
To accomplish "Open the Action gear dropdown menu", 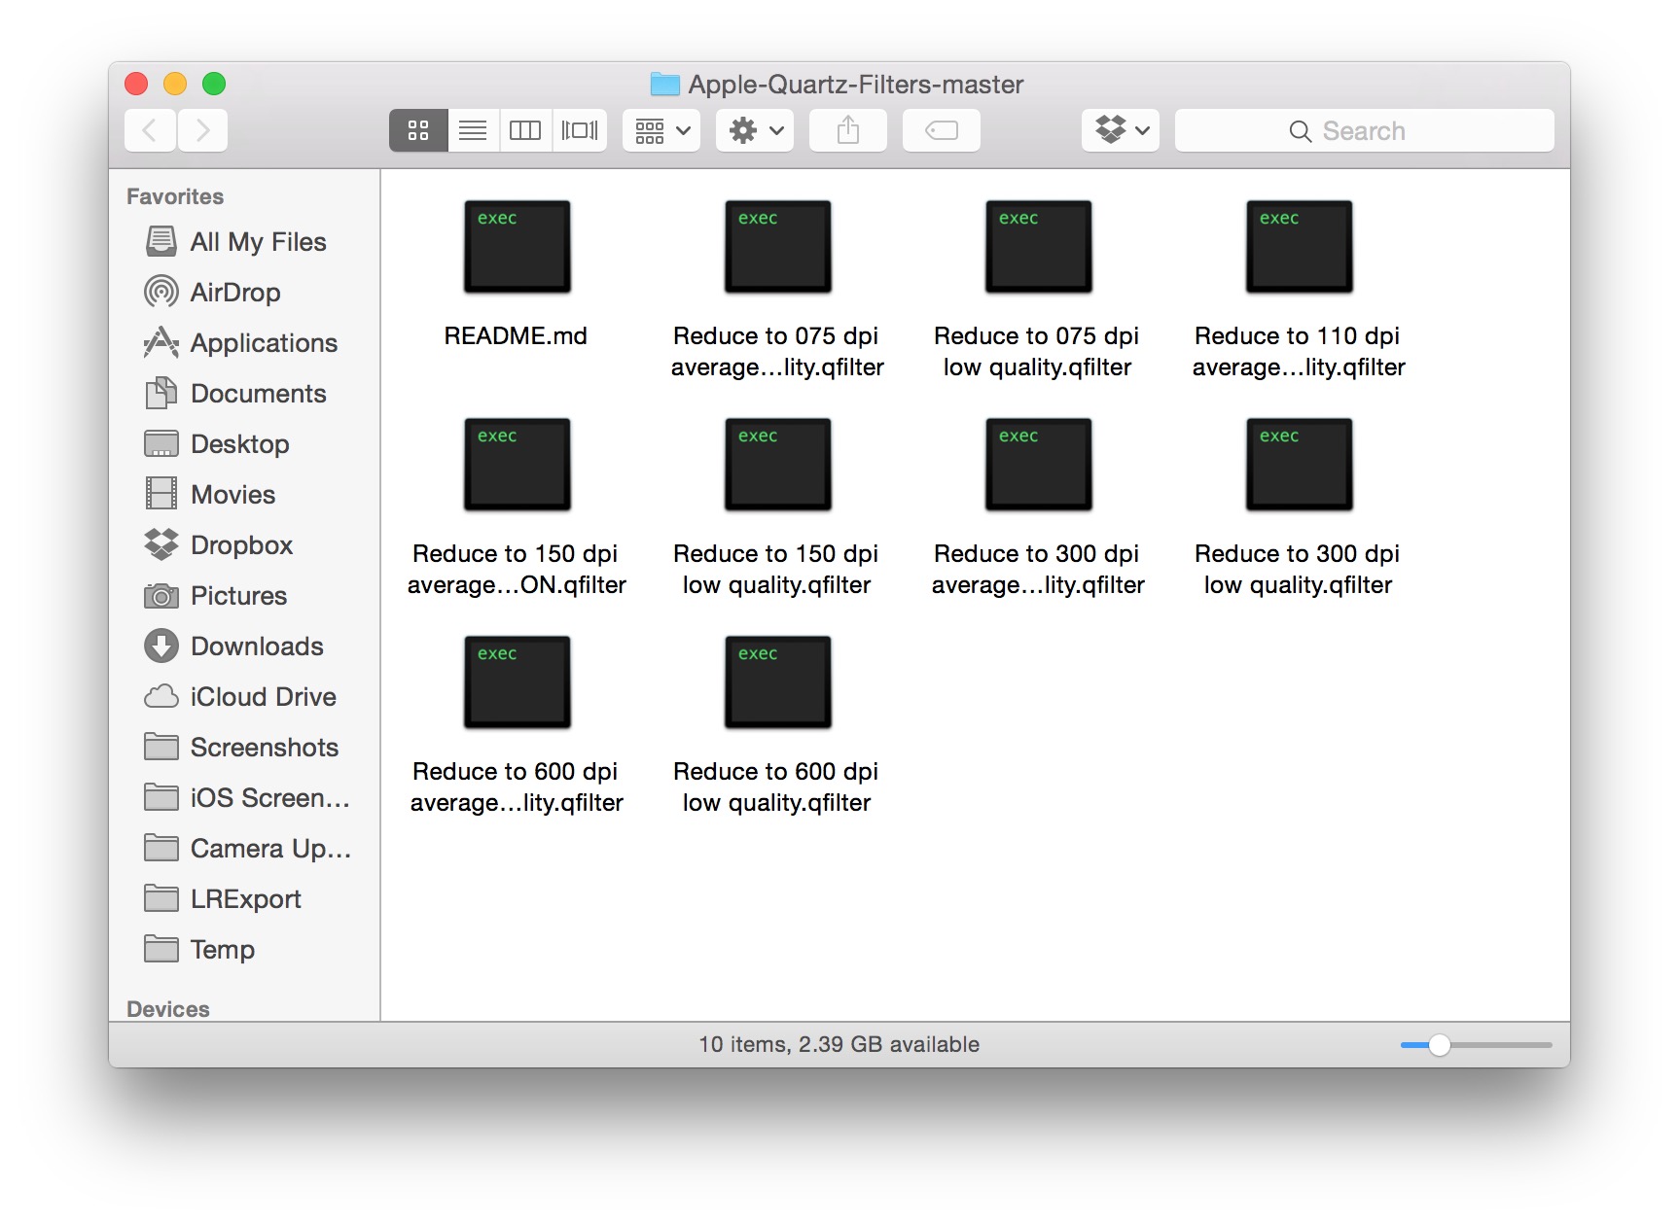I will pyautogui.click(x=755, y=130).
